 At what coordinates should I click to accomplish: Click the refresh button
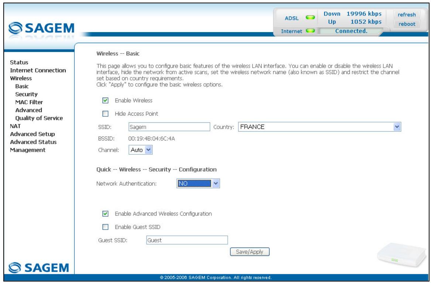(407, 15)
